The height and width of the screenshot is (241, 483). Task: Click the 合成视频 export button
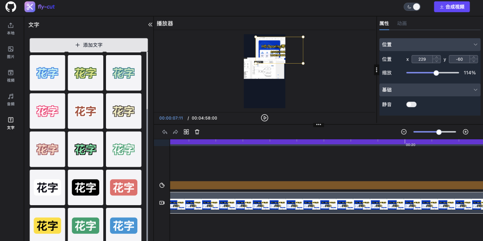pyautogui.click(x=452, y=7)
